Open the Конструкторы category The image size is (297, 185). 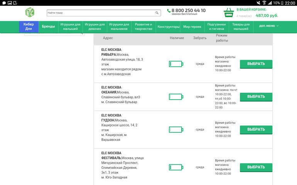(169, 27)
